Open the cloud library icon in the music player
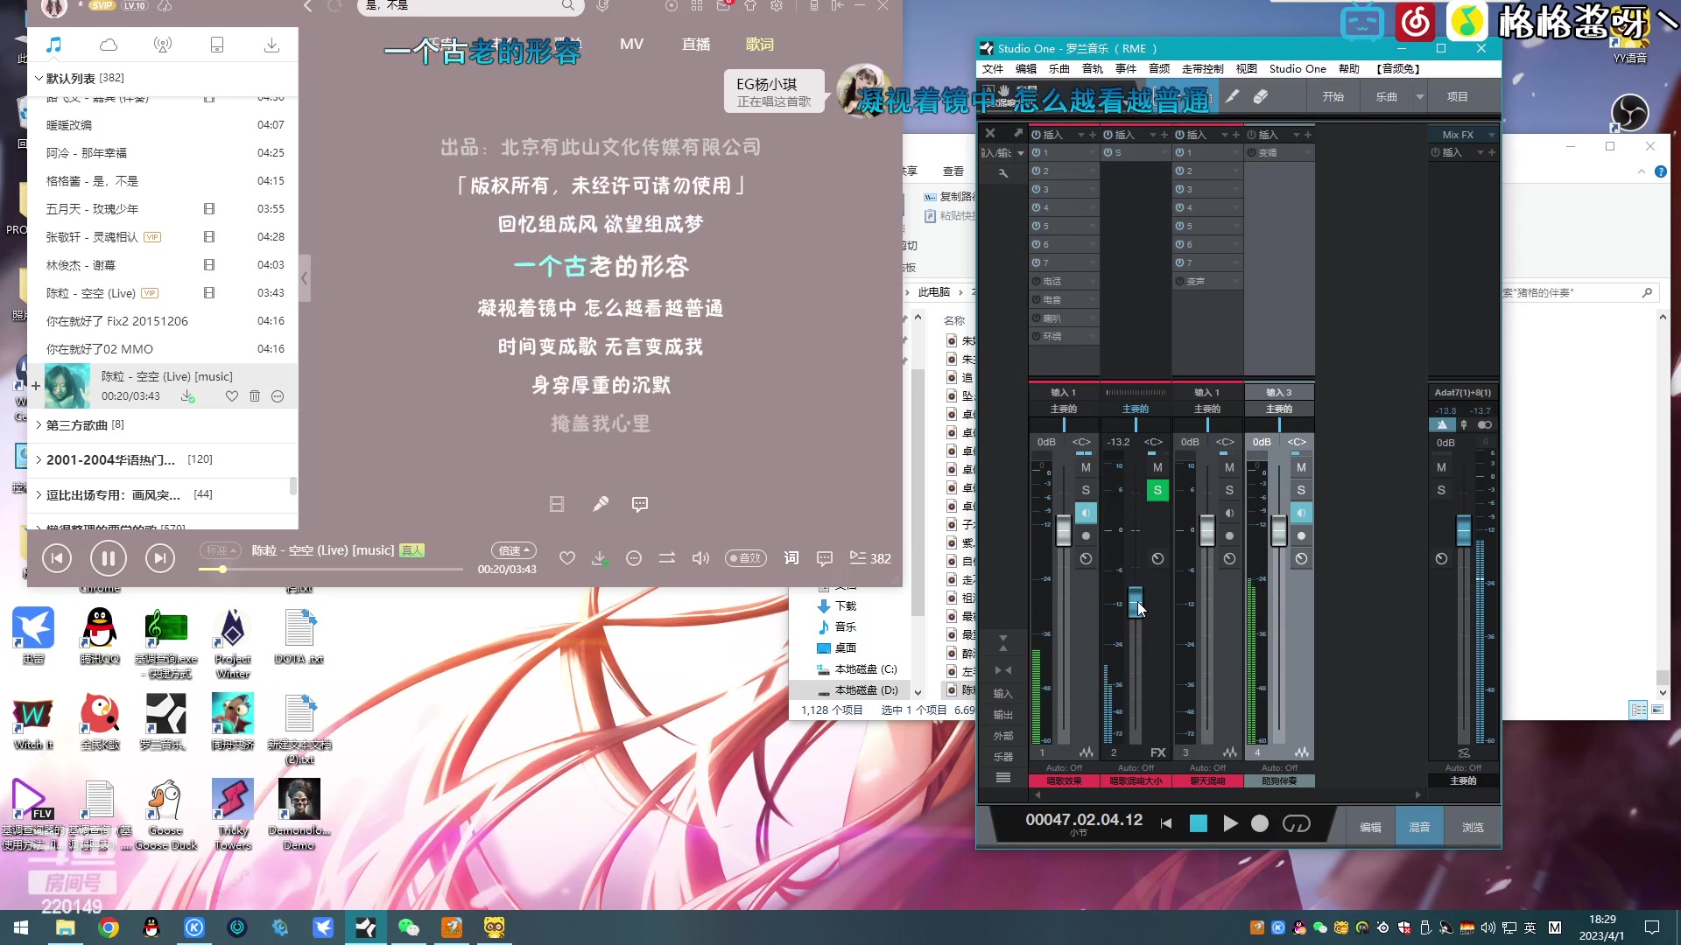This screenshot has width=1681, height=945. (x=109, y=45)
